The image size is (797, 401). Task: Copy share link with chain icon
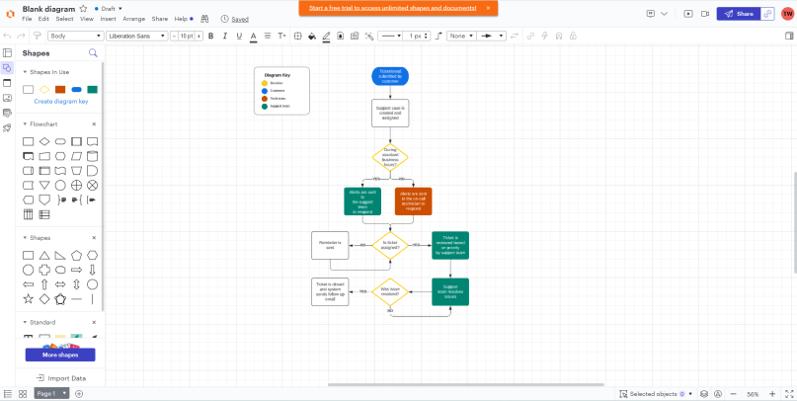pyautogui.click(x=767, y=14)
